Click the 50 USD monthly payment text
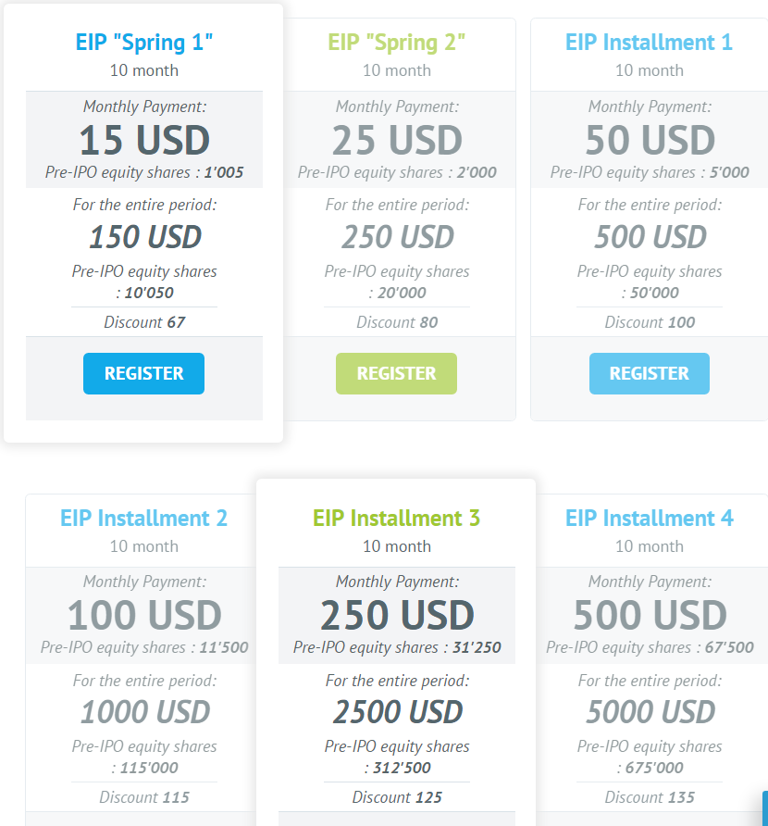Screen dimensions: 768x826 650,141
